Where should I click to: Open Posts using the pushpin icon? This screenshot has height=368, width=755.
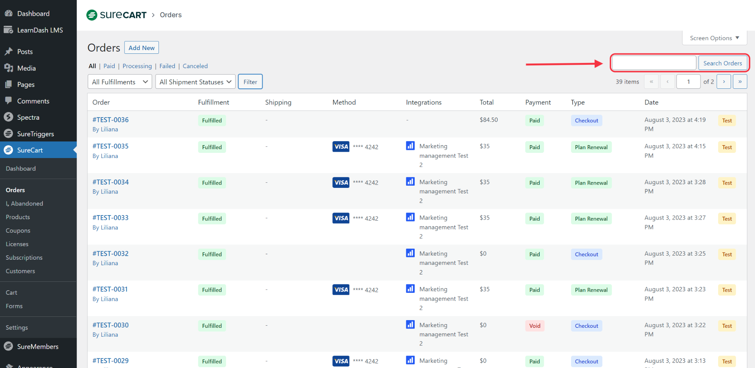tap(8, 52)
